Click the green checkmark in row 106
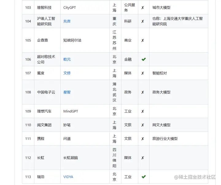The width and height of the screenshot is (221, 185). click(x=144, y=59)
